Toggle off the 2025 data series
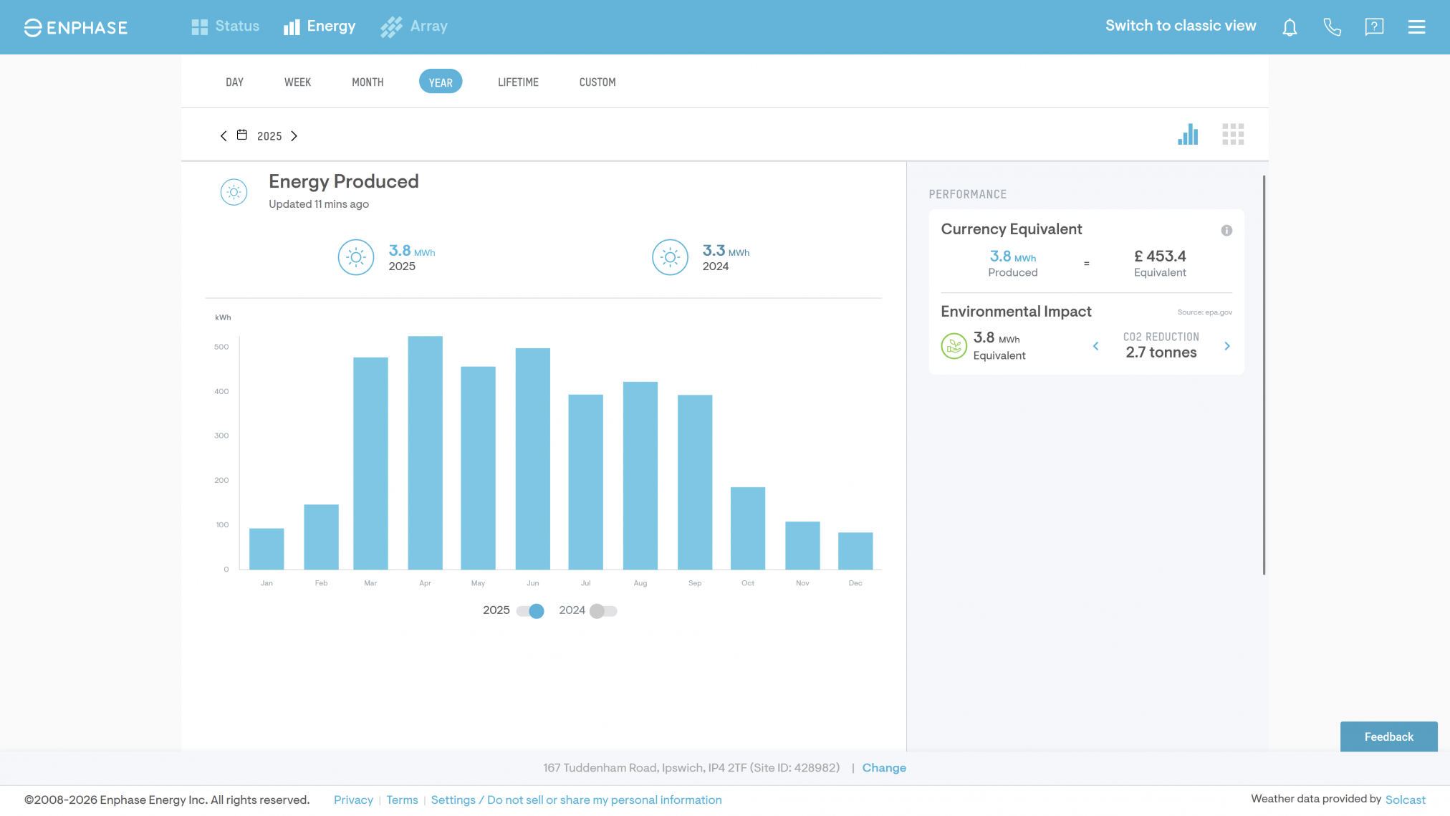 pyautogui.click(x=531, y=611)
